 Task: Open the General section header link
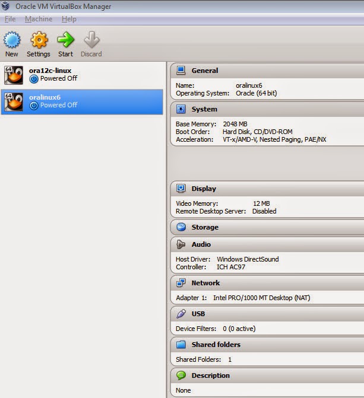(x=205, y=71)
